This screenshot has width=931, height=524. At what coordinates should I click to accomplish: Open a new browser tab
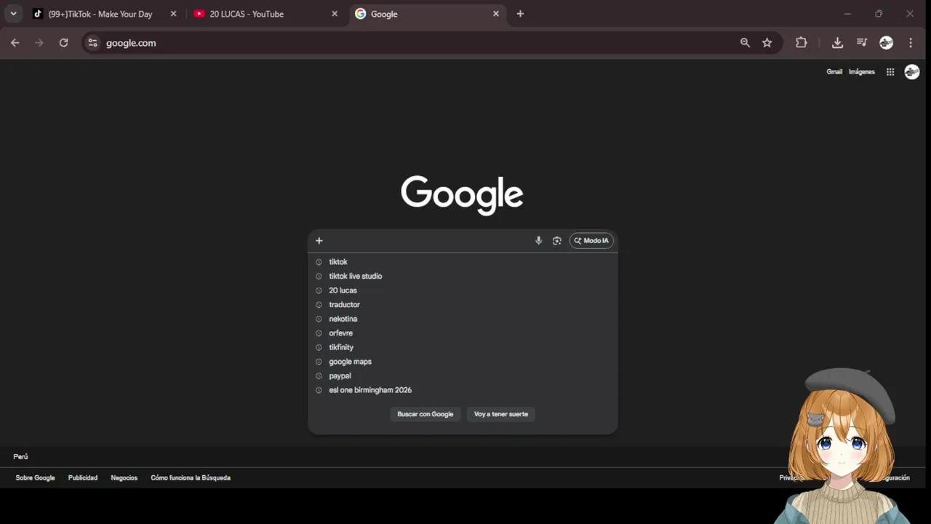520,14
